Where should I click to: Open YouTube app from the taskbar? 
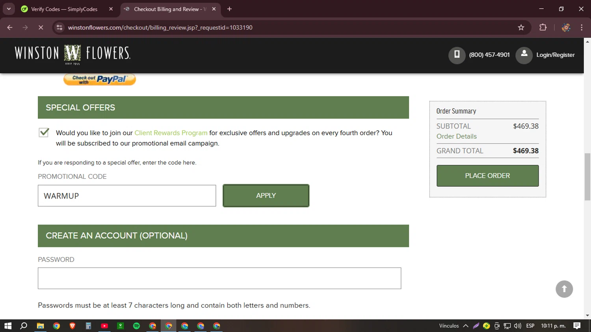[104, 326]
